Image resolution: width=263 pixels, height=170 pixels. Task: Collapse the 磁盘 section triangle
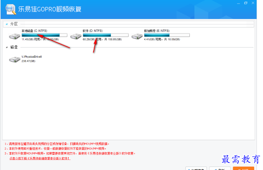click(7, 48)
